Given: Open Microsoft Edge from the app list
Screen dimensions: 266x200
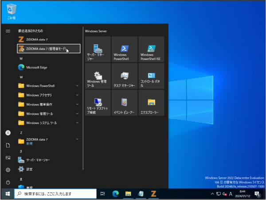Looking at the screenshot, I should (49, 68).
